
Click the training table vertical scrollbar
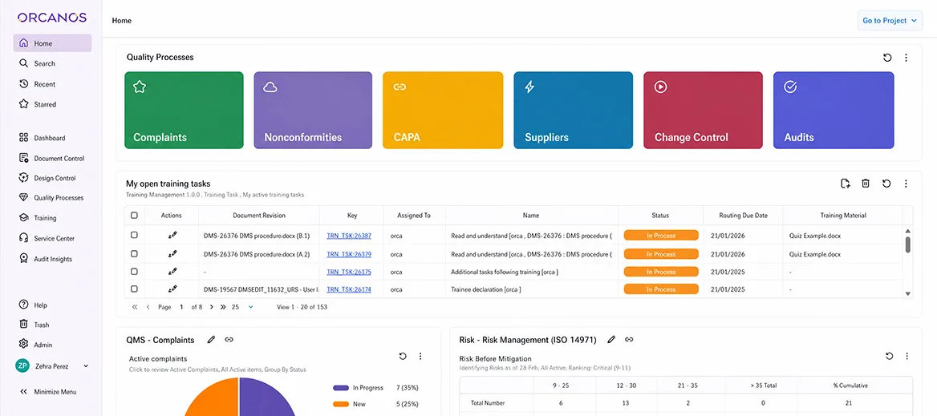click(x=908, y=244)
